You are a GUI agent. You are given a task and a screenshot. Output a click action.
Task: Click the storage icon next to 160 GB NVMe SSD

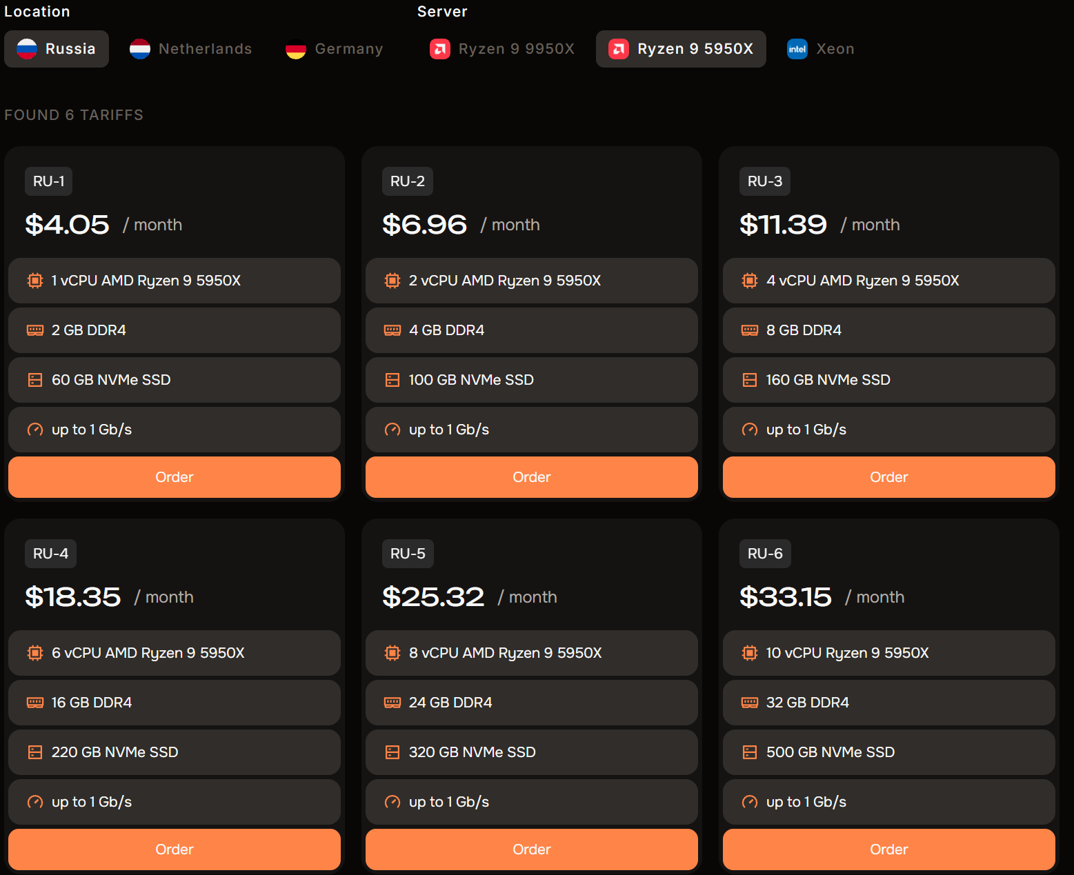tap(750, 380)
